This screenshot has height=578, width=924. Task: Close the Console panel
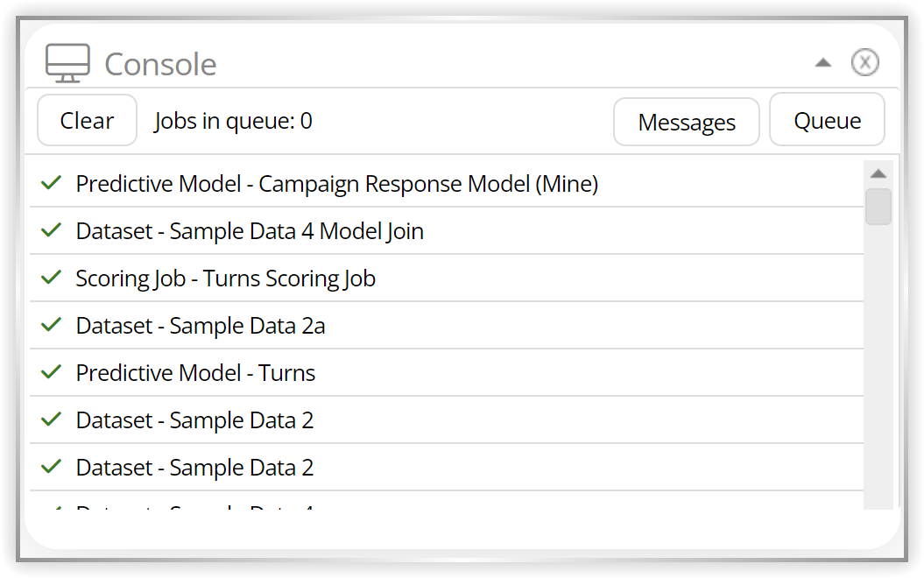pos(864,62)
